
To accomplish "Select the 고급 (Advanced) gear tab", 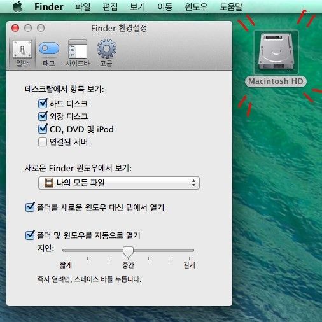I will 106,53.
